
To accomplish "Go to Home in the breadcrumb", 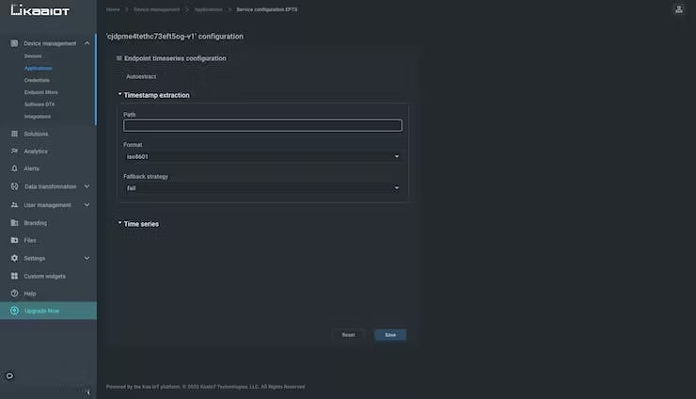I will (x=113, y=9).
